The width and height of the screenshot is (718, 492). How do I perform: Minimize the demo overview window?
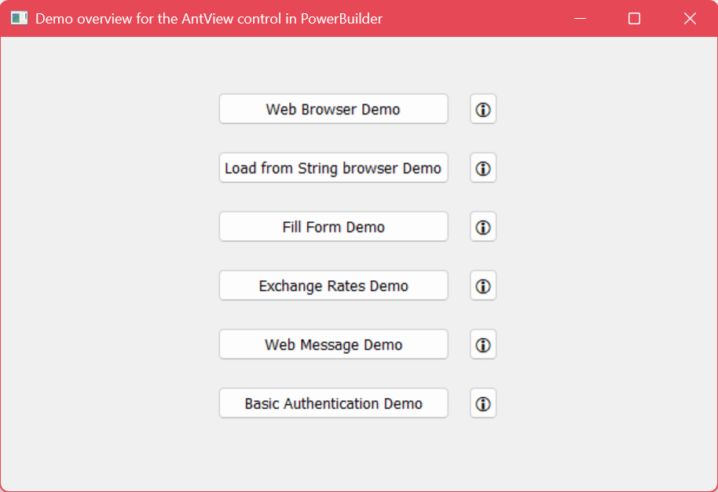click(581, 18)
